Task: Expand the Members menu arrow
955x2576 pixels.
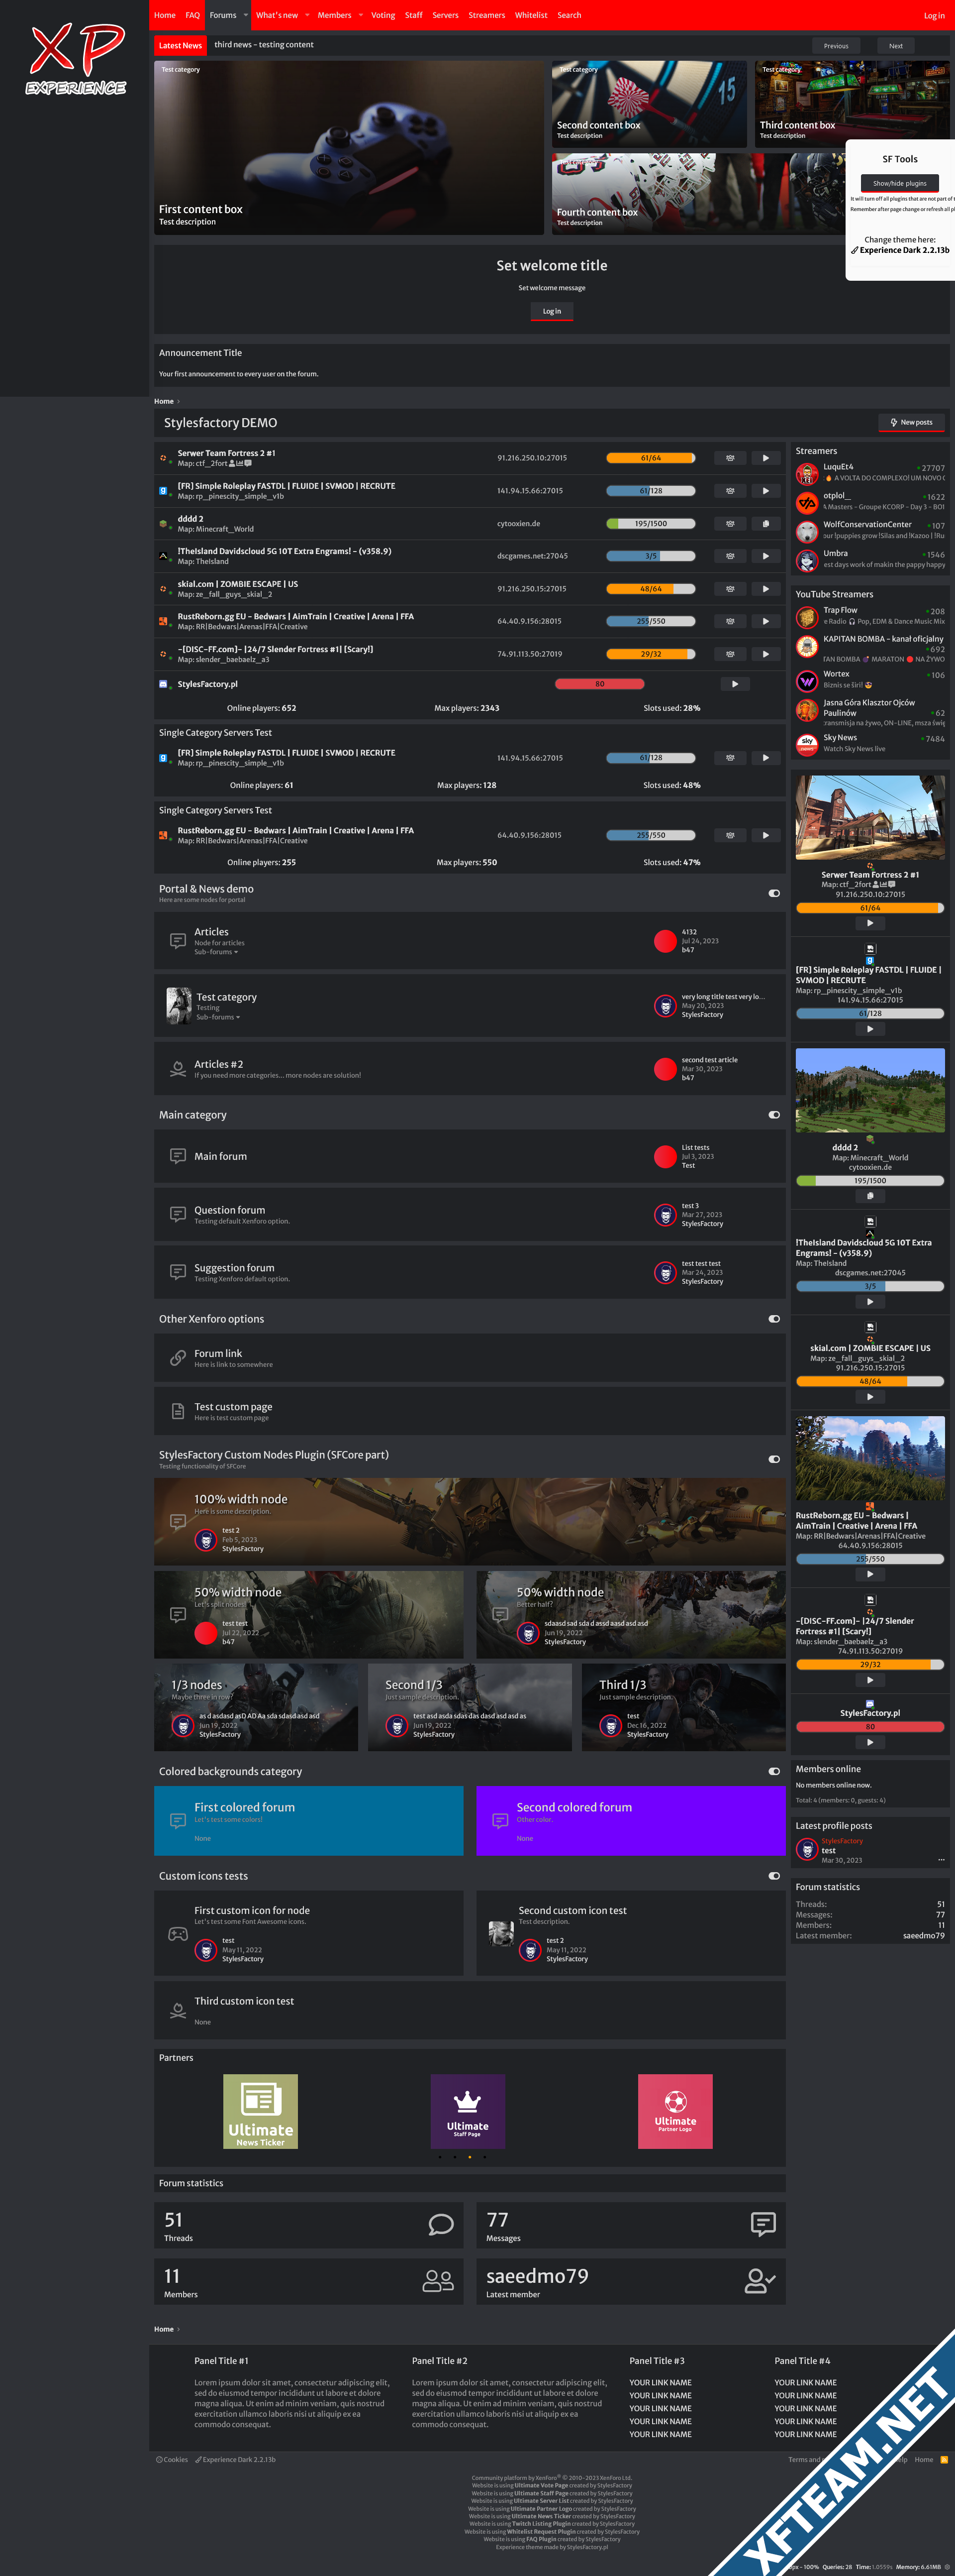Action: (x=361, y=15)
